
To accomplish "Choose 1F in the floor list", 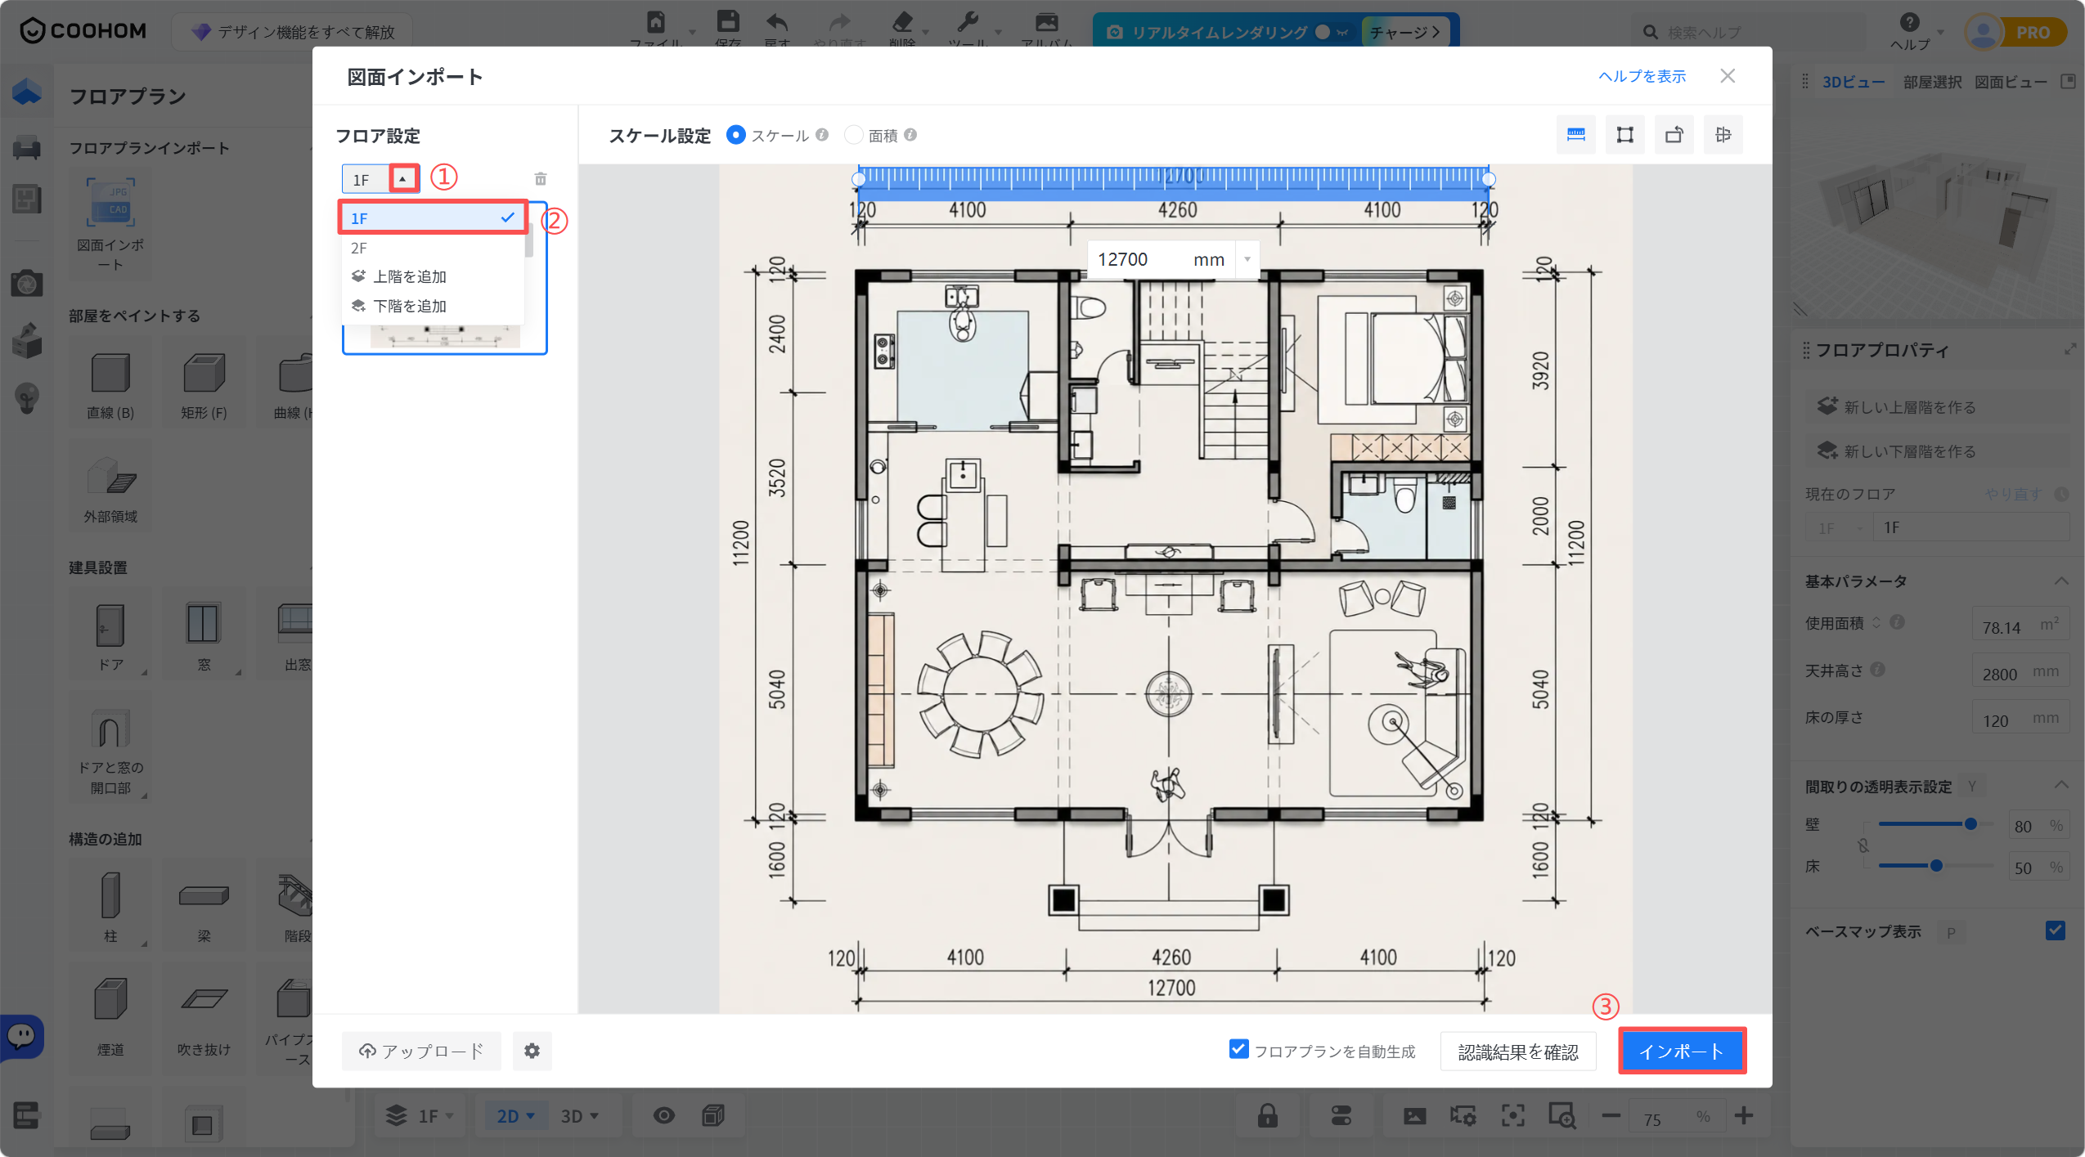I will (433, 218).
